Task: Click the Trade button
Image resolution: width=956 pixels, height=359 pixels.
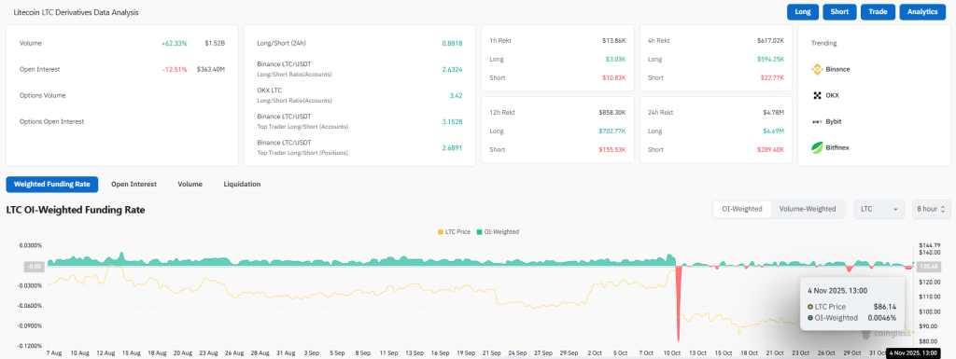Action: 878,12
